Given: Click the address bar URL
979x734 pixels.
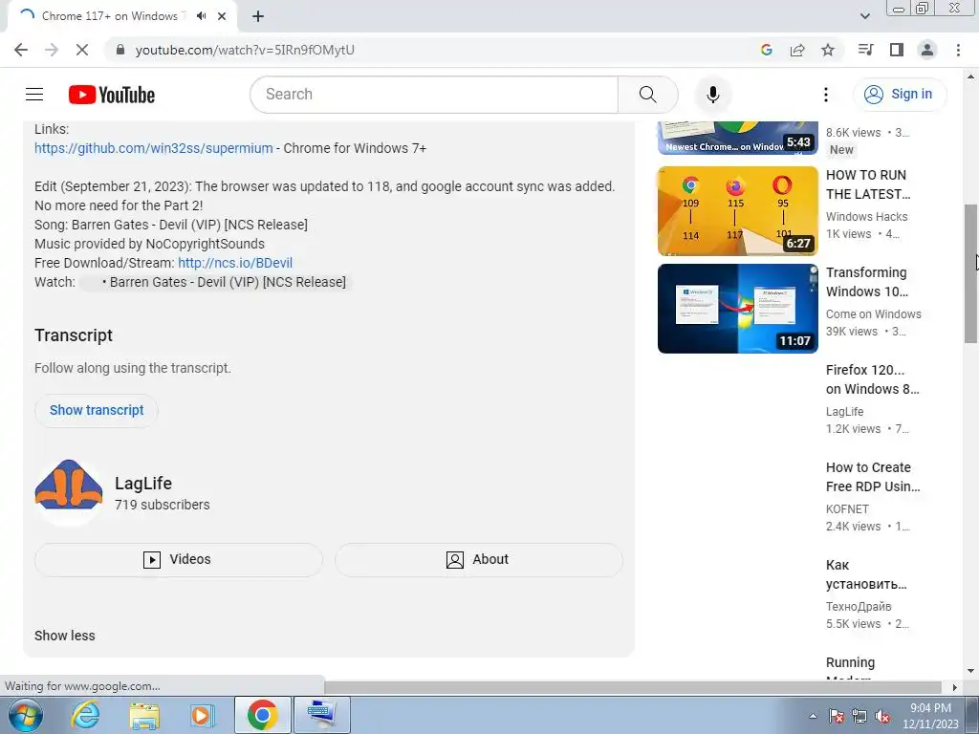Looking at the screenshot, I should 245,50.
